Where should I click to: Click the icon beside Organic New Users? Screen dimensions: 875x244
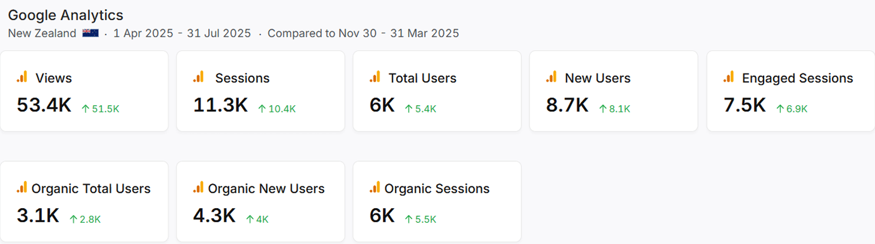(x=199, y=188)
